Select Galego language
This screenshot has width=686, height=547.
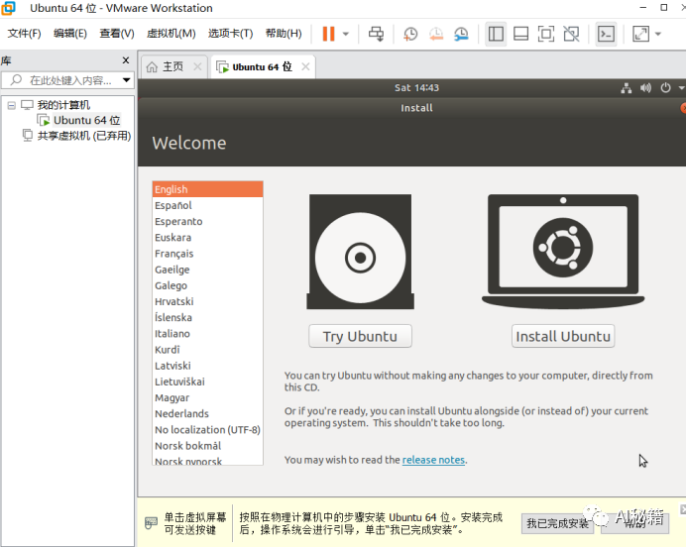(208, 285)
